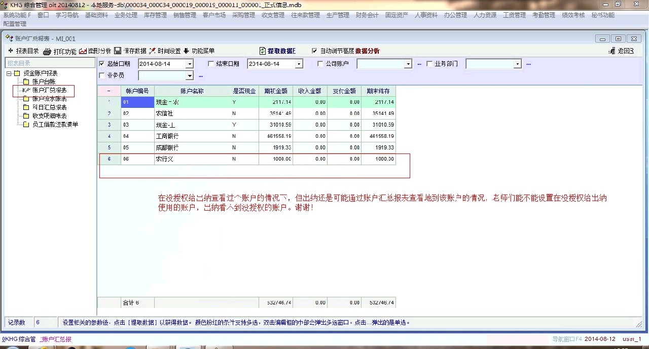Screen dimensions: 649x349
Task: Click the 数据分析 link
Action: tap(367, 51)
